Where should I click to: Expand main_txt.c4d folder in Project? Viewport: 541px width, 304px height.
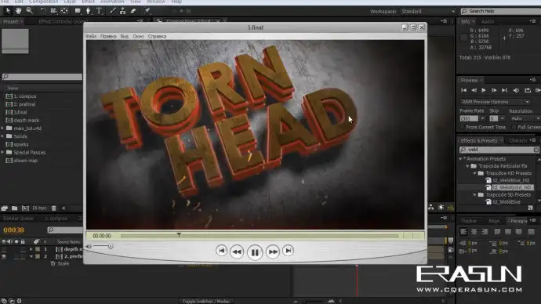tap(3, 128)
